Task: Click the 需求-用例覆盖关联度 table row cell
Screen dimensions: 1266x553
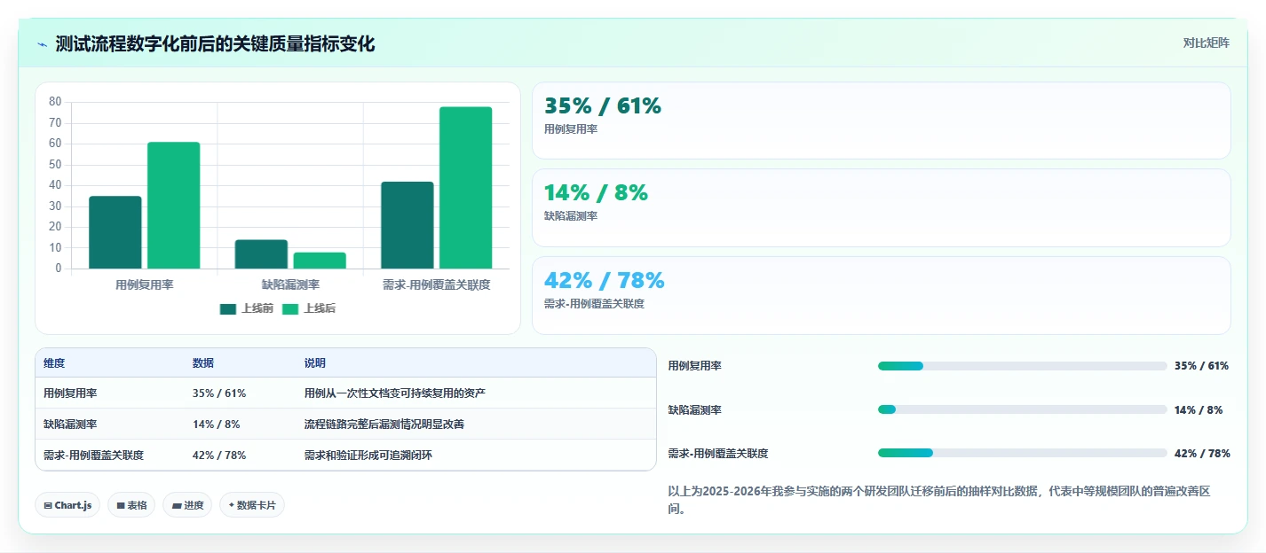Action: pos(93,456)
